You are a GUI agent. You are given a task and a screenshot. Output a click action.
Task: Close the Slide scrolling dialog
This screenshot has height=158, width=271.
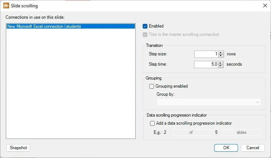[265, 5]
